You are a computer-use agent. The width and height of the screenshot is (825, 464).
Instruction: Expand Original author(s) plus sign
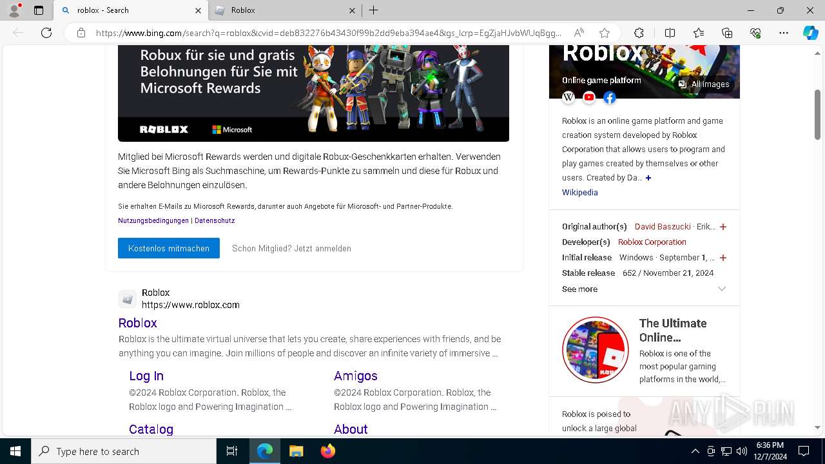pos(723,227)
